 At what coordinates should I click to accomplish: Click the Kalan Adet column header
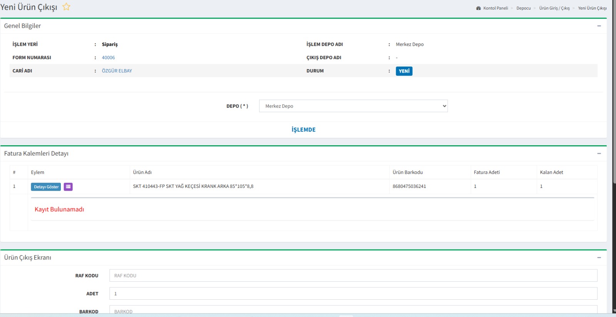click(x=551, y=173)
